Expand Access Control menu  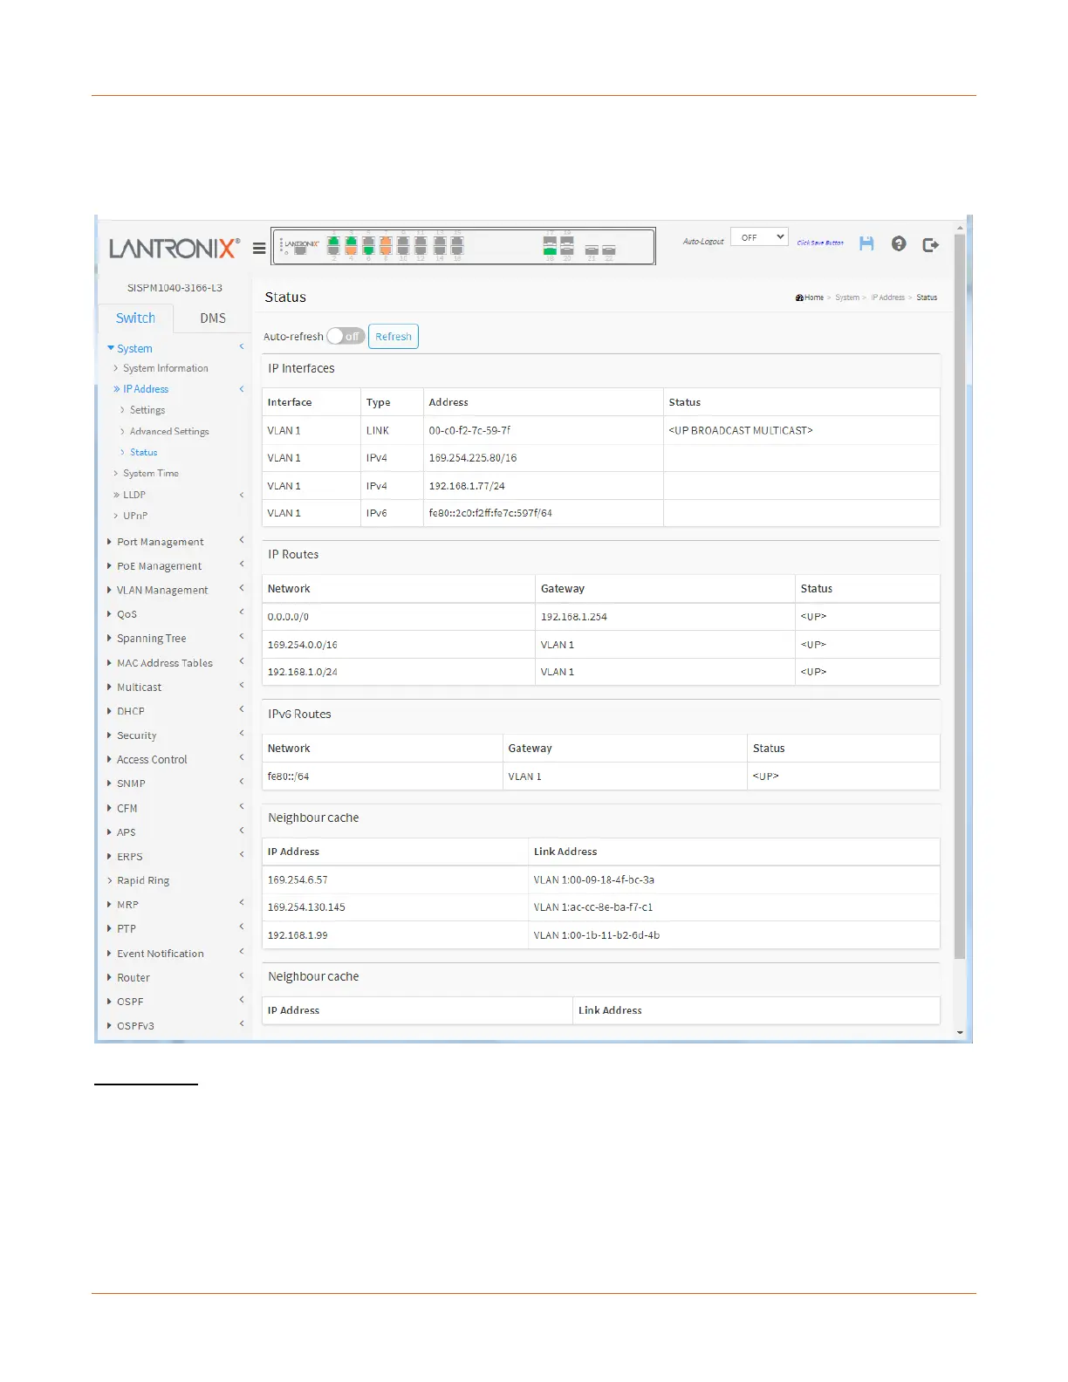(152, 760)
